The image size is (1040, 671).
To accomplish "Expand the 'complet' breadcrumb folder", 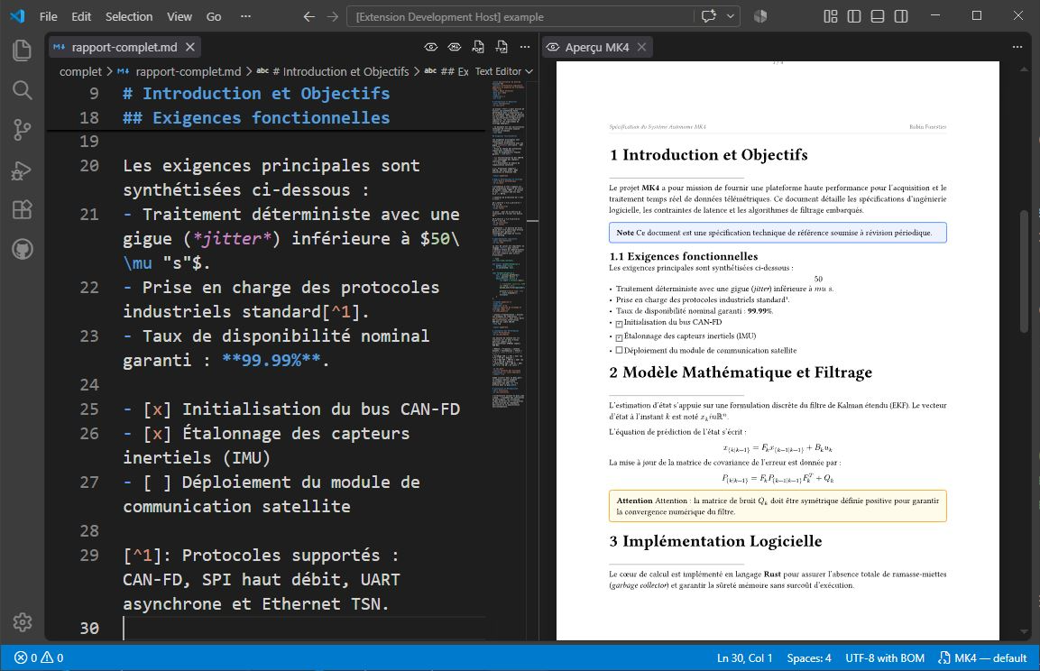I will click(80, 71).
